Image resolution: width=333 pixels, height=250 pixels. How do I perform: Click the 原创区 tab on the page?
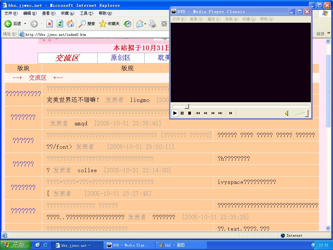click(x=121, y=58)
